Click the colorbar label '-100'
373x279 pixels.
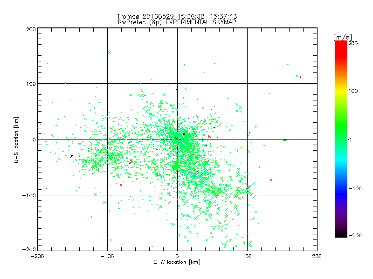pos(355,188)
